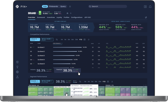The width and height of the screenshot is (168, 102).
Task: Select the M/M radio option in Segment Performance
Action: [75, 82]
